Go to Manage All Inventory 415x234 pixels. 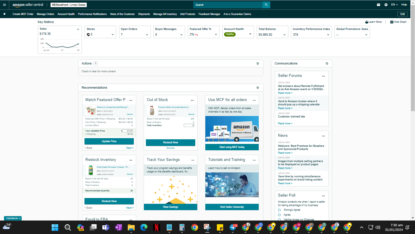(x=165, y=14)
